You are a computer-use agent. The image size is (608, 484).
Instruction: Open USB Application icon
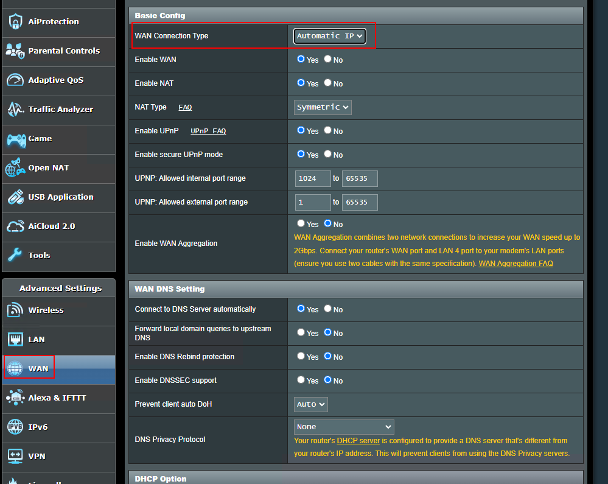pyautogui.click(x=15, y=197)
